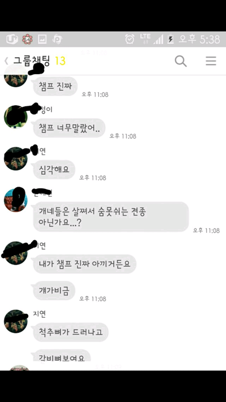Open the U+ notification icon
The height and width of the screenshot is (402, 226).
click(x=12, y=40)
